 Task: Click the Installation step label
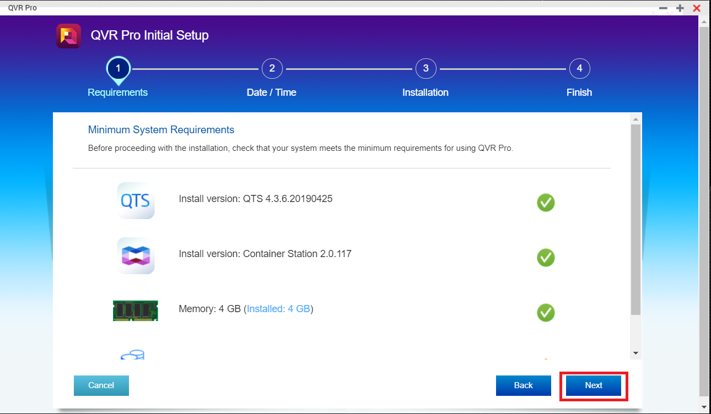(x=425, y=92)
